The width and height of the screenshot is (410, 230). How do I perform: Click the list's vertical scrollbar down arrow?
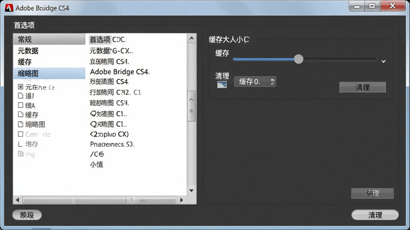pos(191,190)
